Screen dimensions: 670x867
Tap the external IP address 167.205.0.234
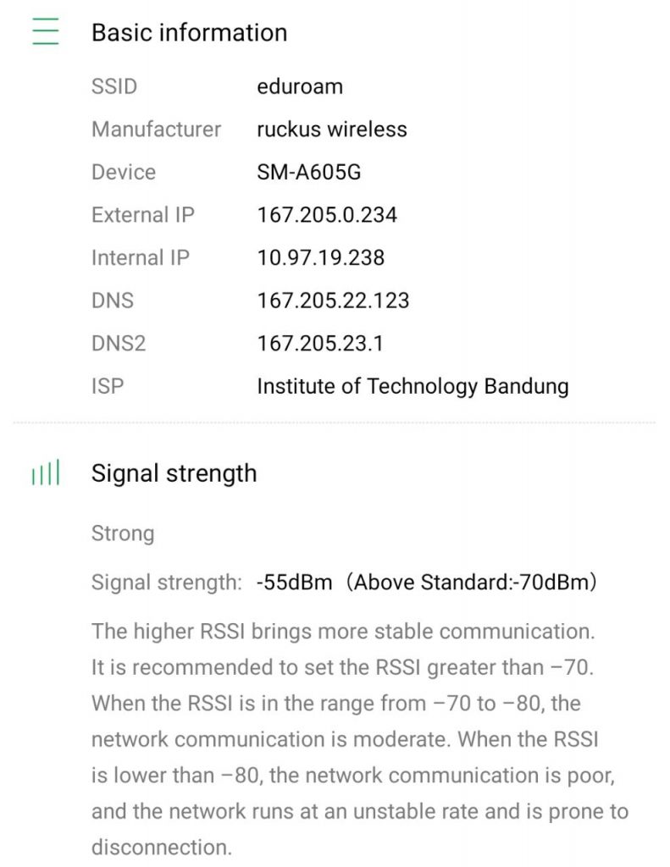tap(327, 215)
